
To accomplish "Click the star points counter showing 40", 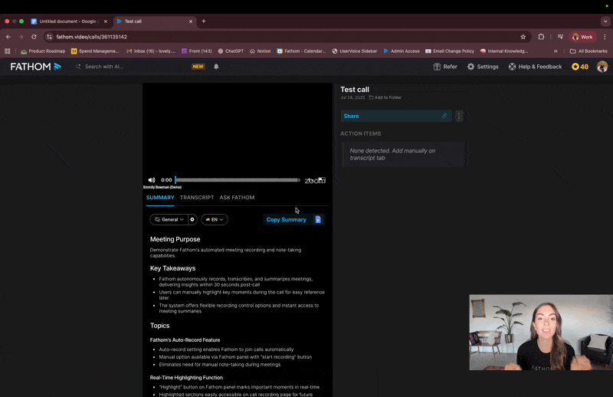I will pos(580,67).
